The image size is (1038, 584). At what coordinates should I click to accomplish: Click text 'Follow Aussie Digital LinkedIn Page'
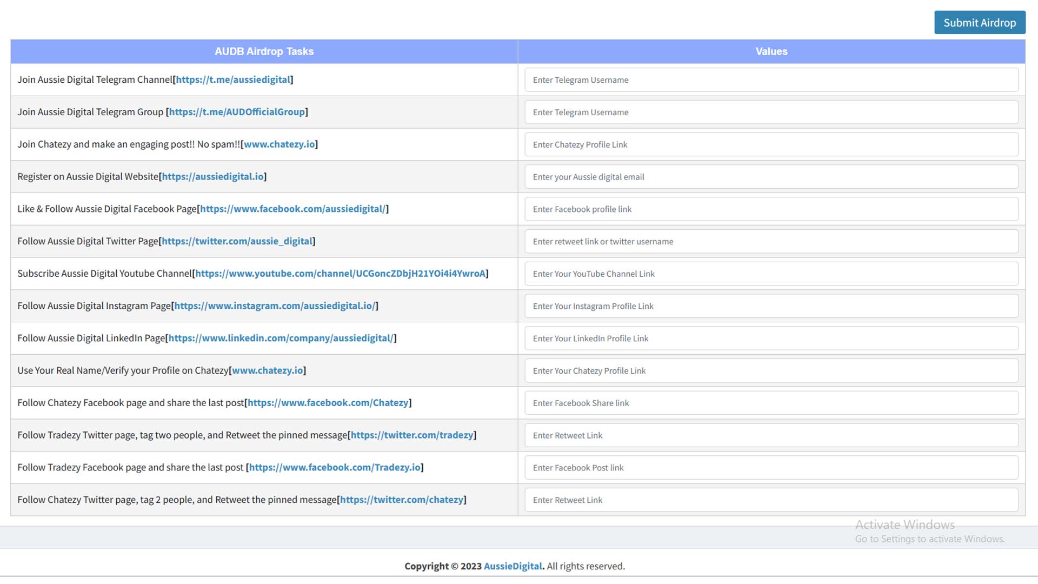tap(91, 339)
